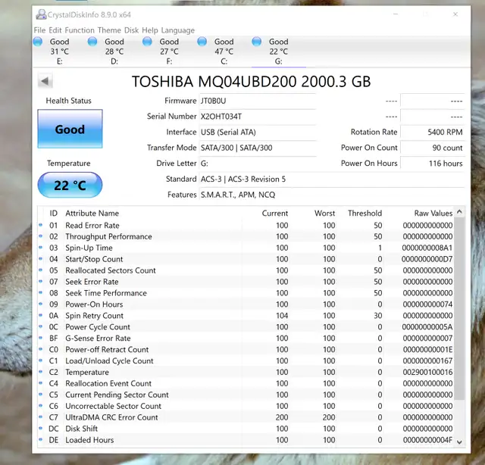Open the Edit menu

tap(55, 30)
